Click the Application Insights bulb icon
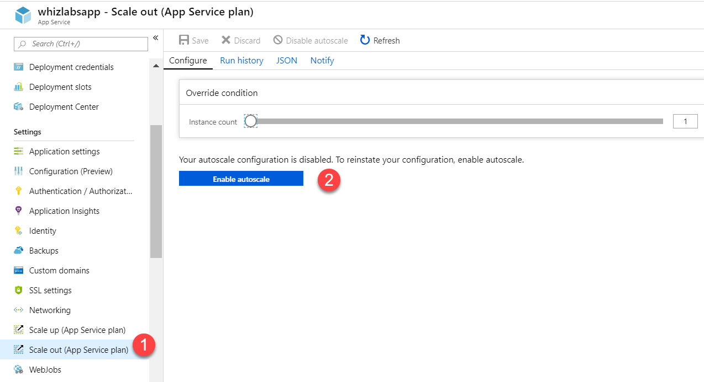The width and height of the screenshot is (704, 382). [19, 211]
